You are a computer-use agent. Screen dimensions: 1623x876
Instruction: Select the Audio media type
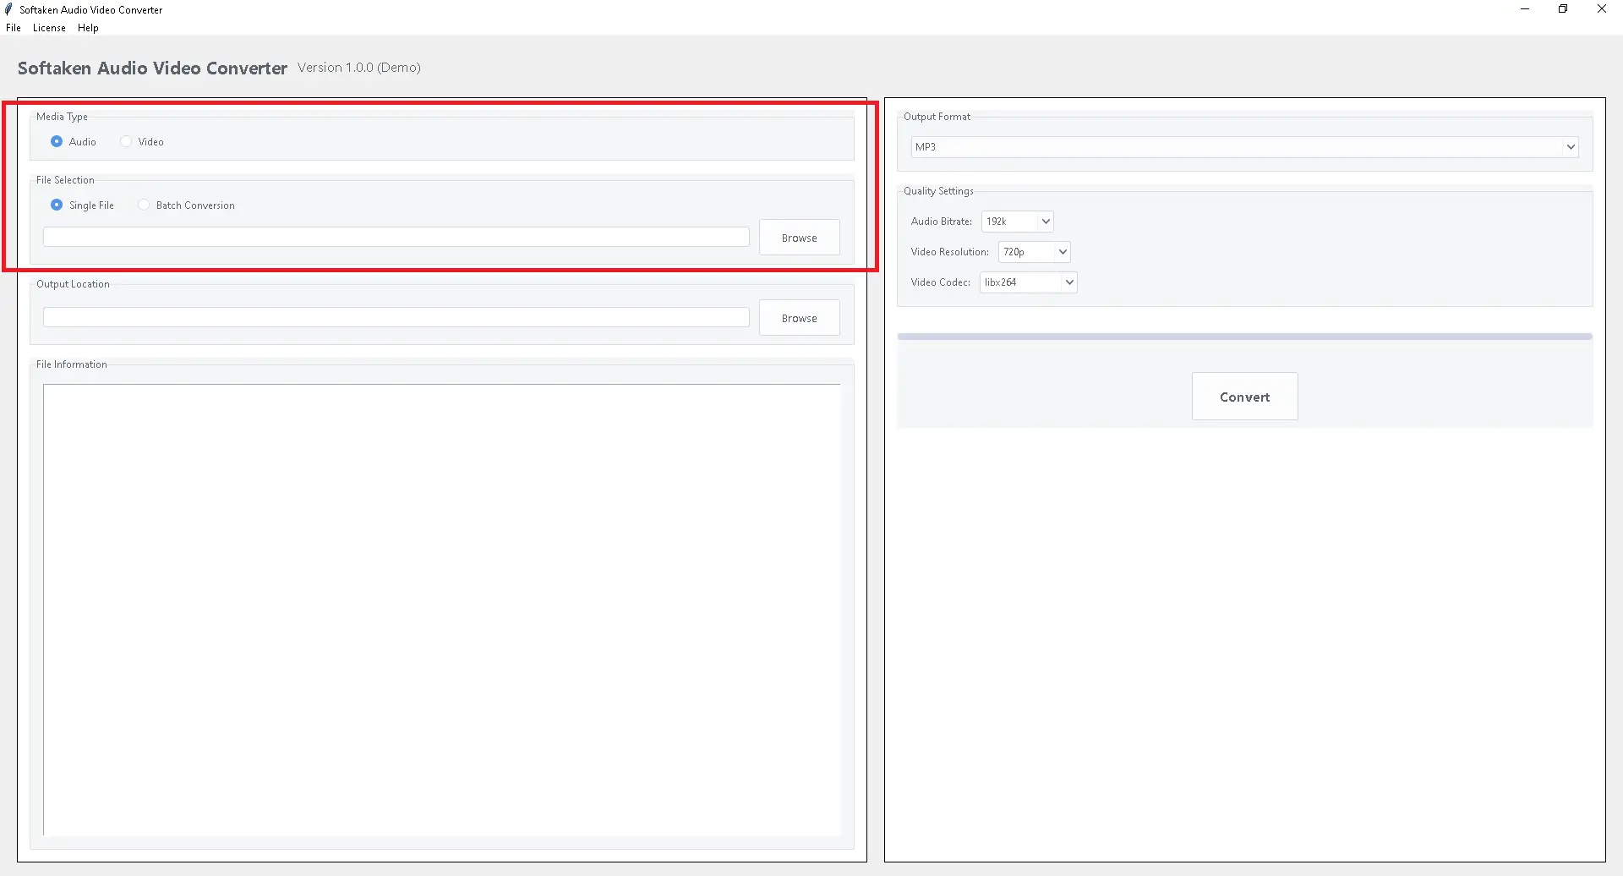(57, 142)
